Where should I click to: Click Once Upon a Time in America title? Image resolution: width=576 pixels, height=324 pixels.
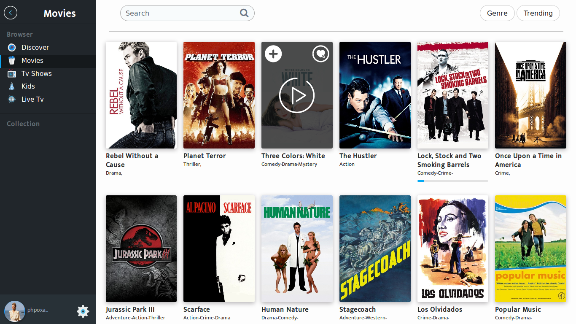(528, 160)
